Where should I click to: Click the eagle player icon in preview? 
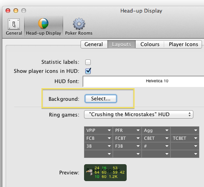click(90, 172)
